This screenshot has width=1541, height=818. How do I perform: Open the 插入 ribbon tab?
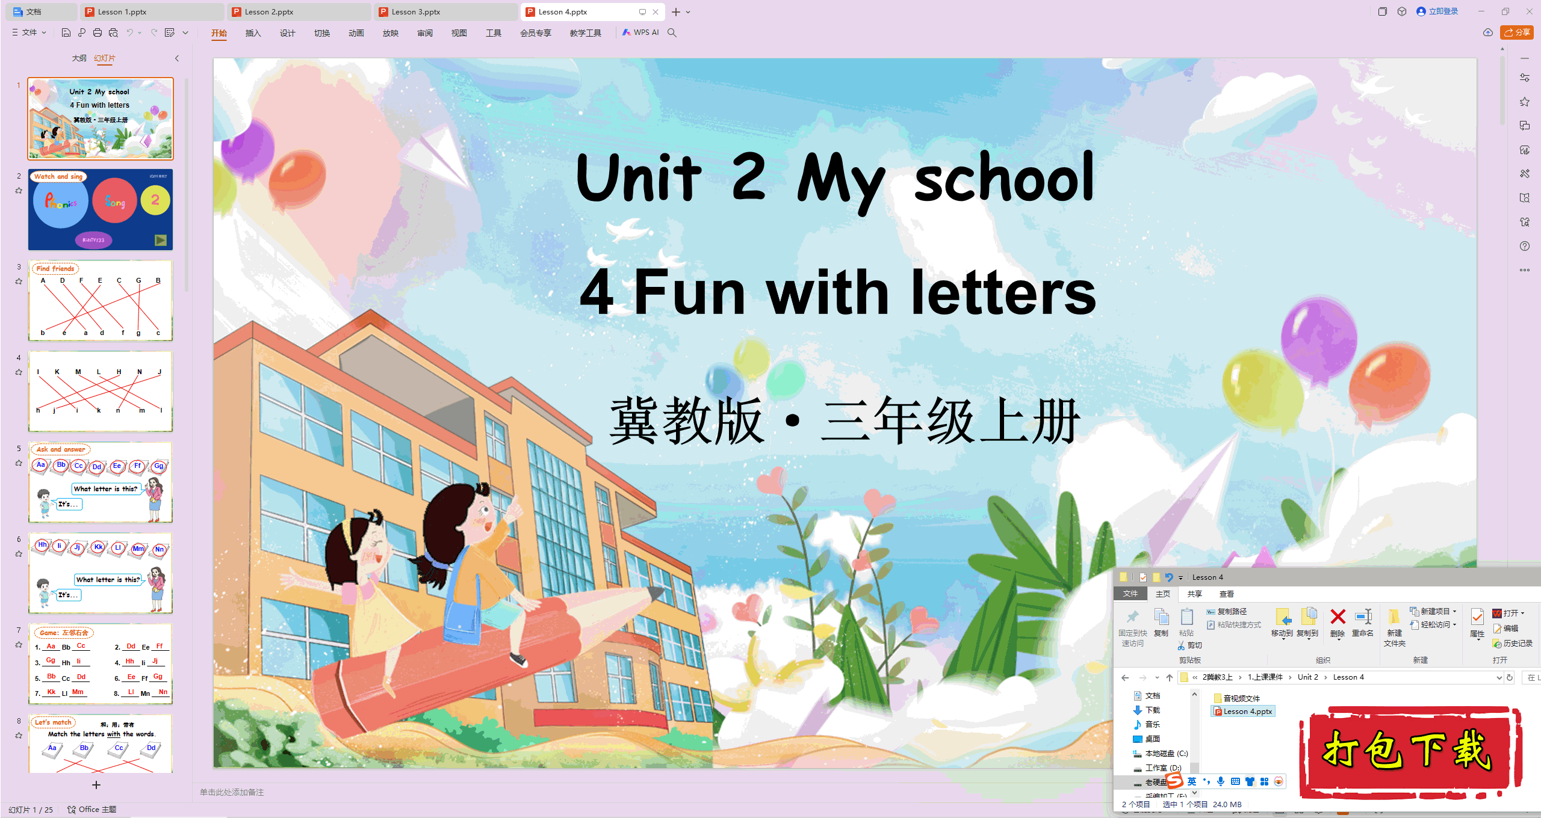[x=253, y=33]
